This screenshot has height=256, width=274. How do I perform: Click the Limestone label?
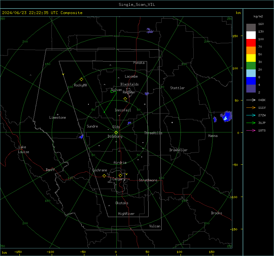[x=58, y=117]
